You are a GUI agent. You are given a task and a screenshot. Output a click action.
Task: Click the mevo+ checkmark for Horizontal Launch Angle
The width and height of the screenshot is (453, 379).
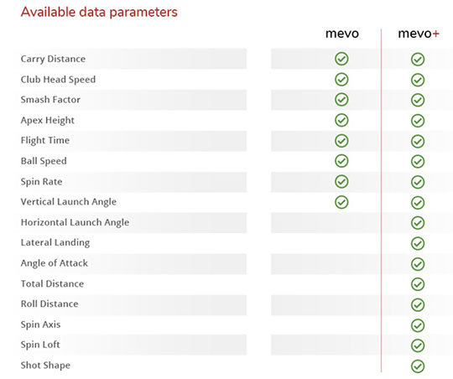(418, 223)
